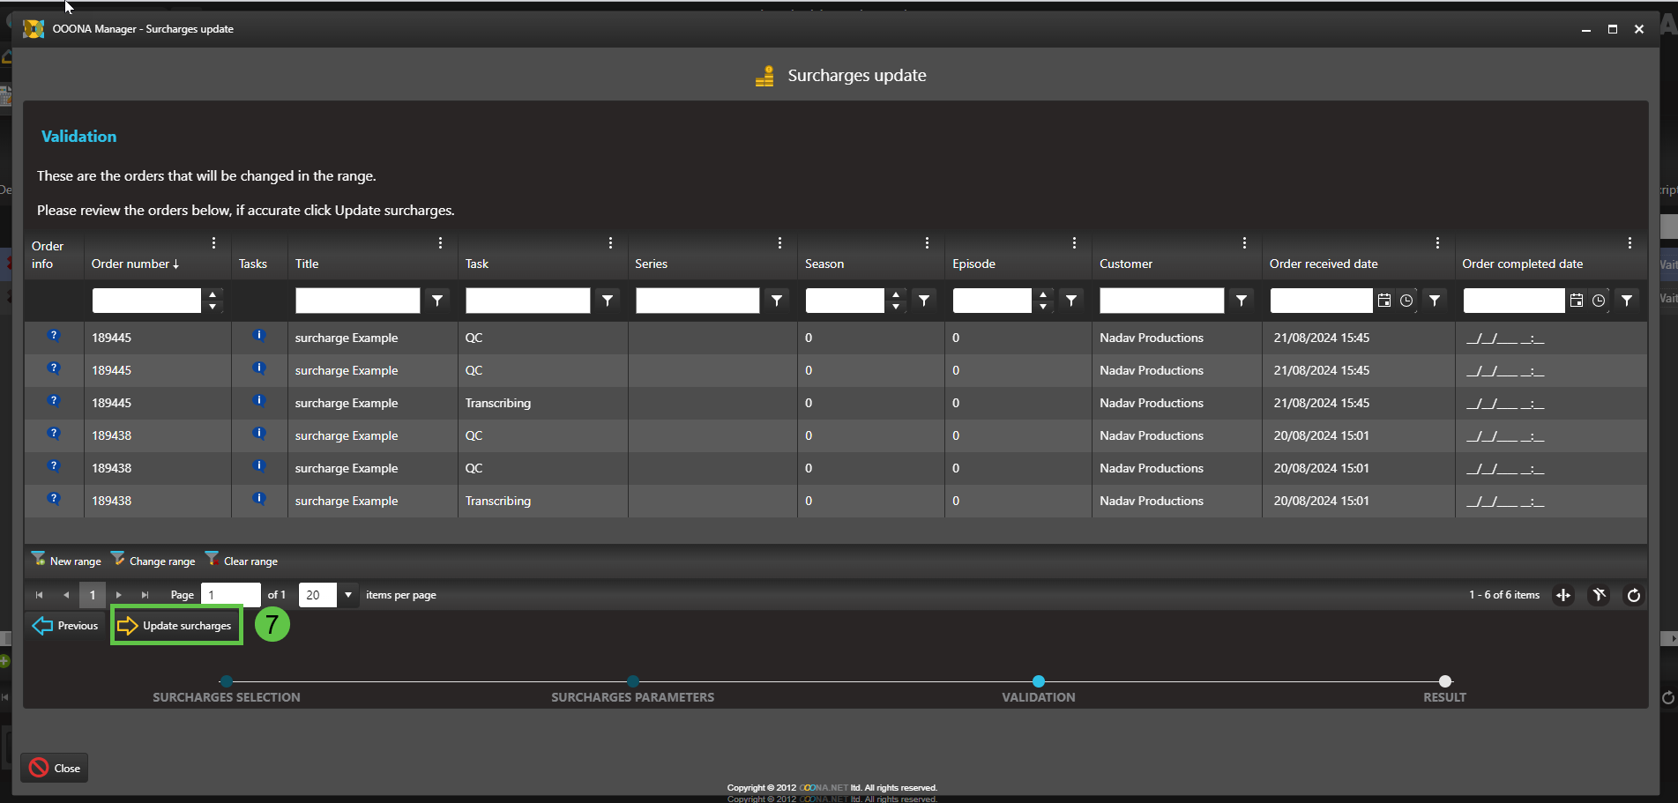Open tasks info icon for first 189438 row
The height and width of the screenshot is (803, 1678).
(x=258, y=434)
